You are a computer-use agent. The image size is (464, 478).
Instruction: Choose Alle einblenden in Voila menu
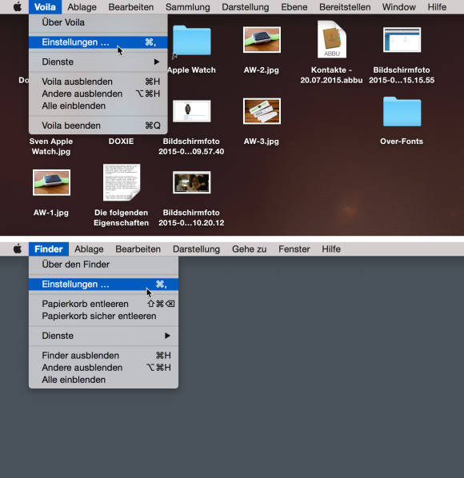pos(98,106)
